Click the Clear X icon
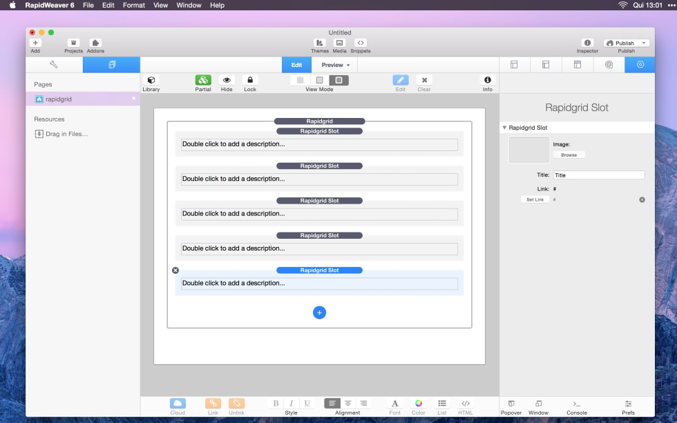The width and height of the screenshot is (677, 423). coord(424,80)
